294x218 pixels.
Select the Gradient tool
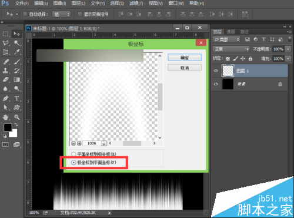click(17, 80)
